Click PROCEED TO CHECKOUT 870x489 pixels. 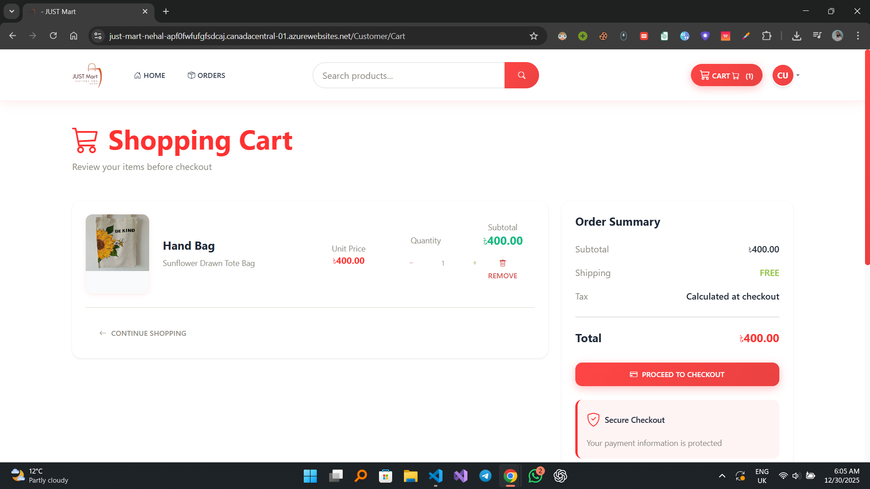pos(676,374)
